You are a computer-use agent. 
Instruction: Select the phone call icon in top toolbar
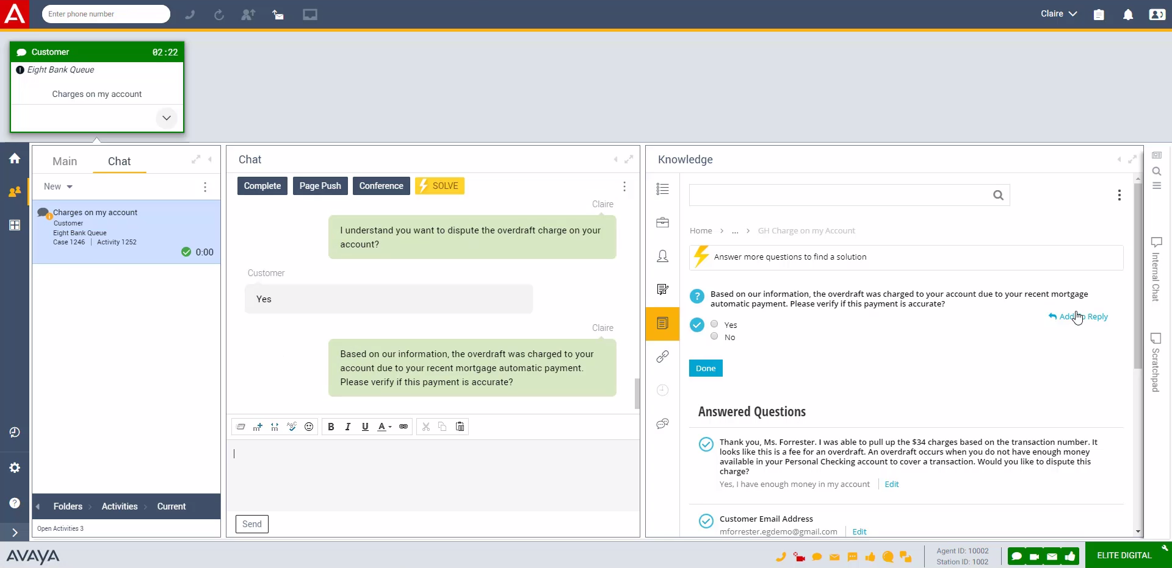point(190,14)
